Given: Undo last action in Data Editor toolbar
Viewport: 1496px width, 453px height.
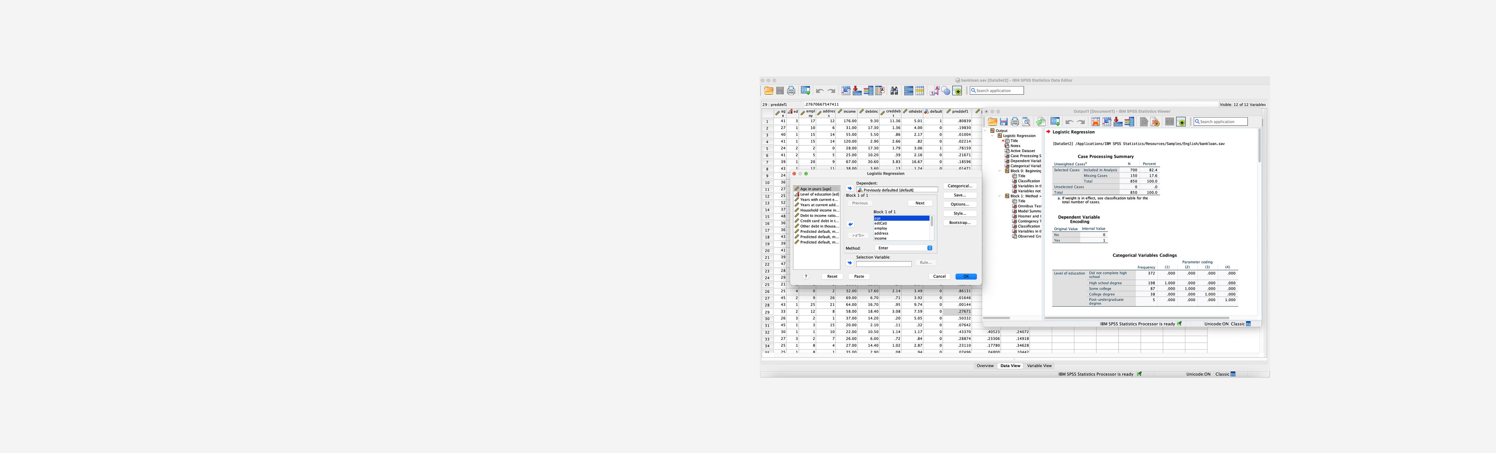Looking at the screenshot, I should [x=820, y=91].
